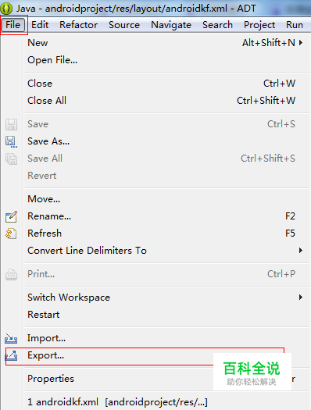
Task: Select the Restart menu entry
Action: (167, 315)
